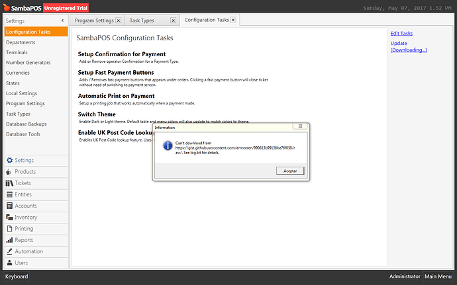The height and width of the screenshot is (285, 457).
Task: Open the Reports chart icon
Action: click(9, 240)
